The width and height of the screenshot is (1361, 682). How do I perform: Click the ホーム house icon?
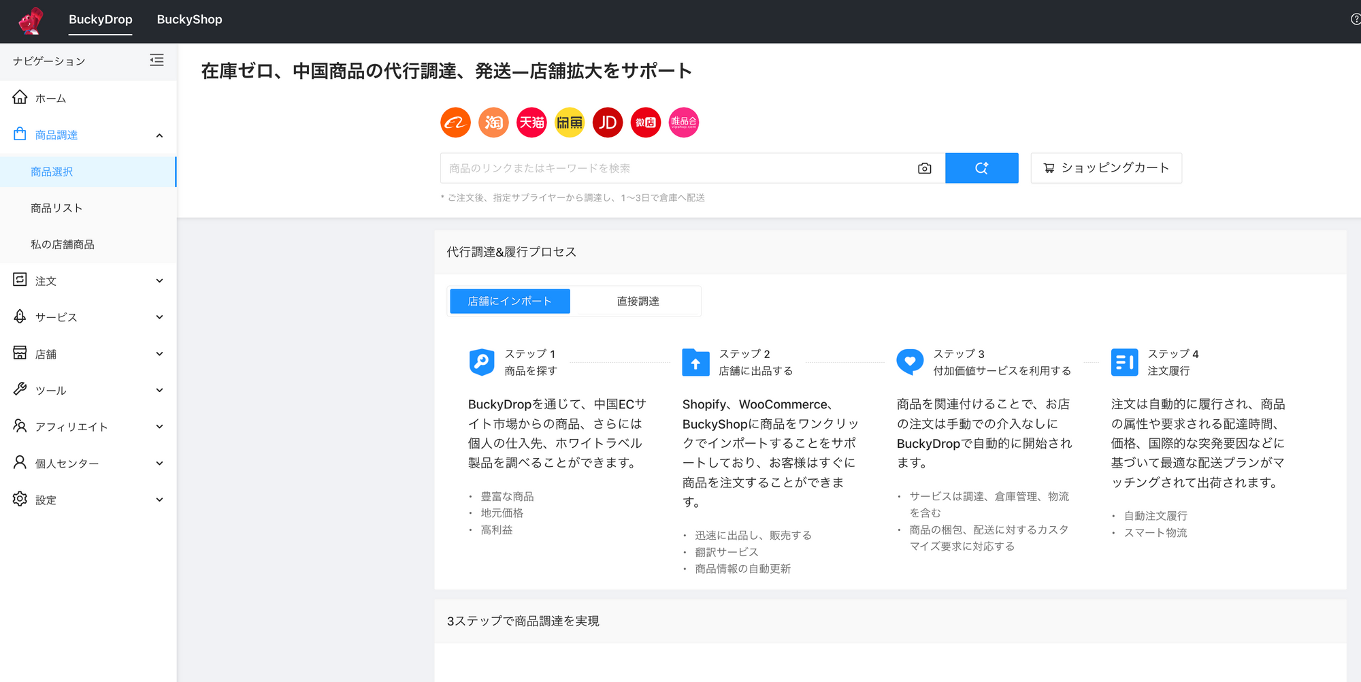[20, 97]
